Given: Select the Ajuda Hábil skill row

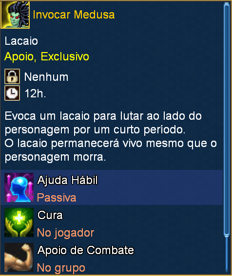Looking at the screenshot, I should (x=112, y=187).
